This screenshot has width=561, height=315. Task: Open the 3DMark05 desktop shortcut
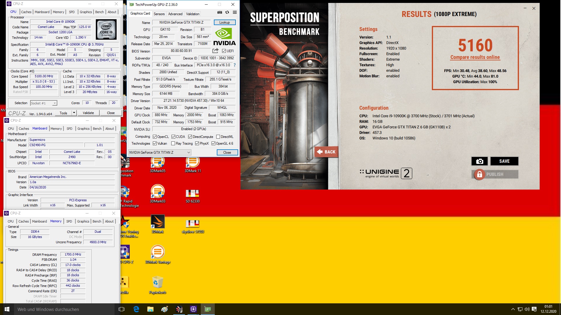pyautogui.click(x=157, y=165)
